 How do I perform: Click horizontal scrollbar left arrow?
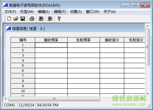tap(5, 99)
